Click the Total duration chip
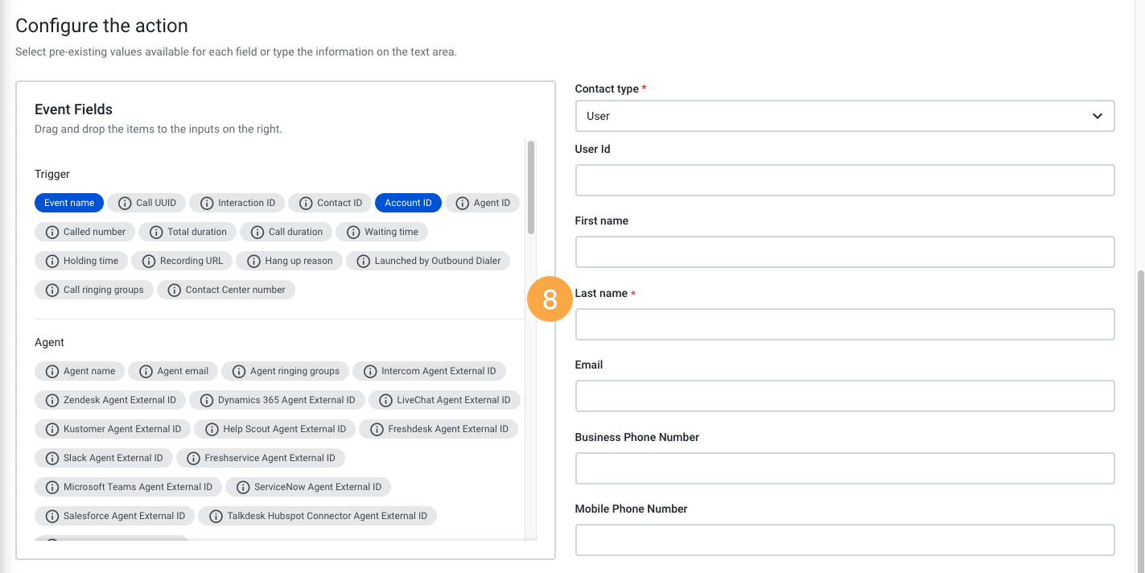The width and height of the screenshot is (1145, 573). 187,232
